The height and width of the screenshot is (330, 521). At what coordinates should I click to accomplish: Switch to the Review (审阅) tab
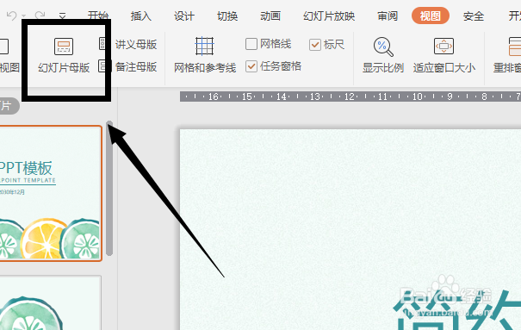coord(388,16)
